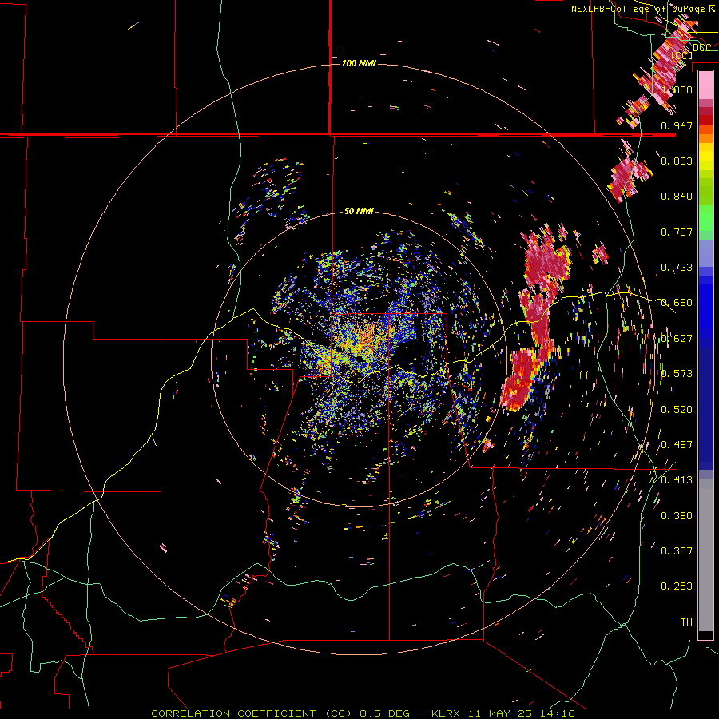Pick the light pink top color of legend

(705, 85)
